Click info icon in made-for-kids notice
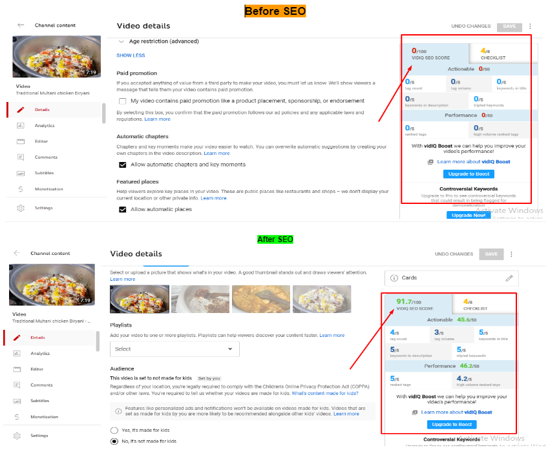 point(118,411)
